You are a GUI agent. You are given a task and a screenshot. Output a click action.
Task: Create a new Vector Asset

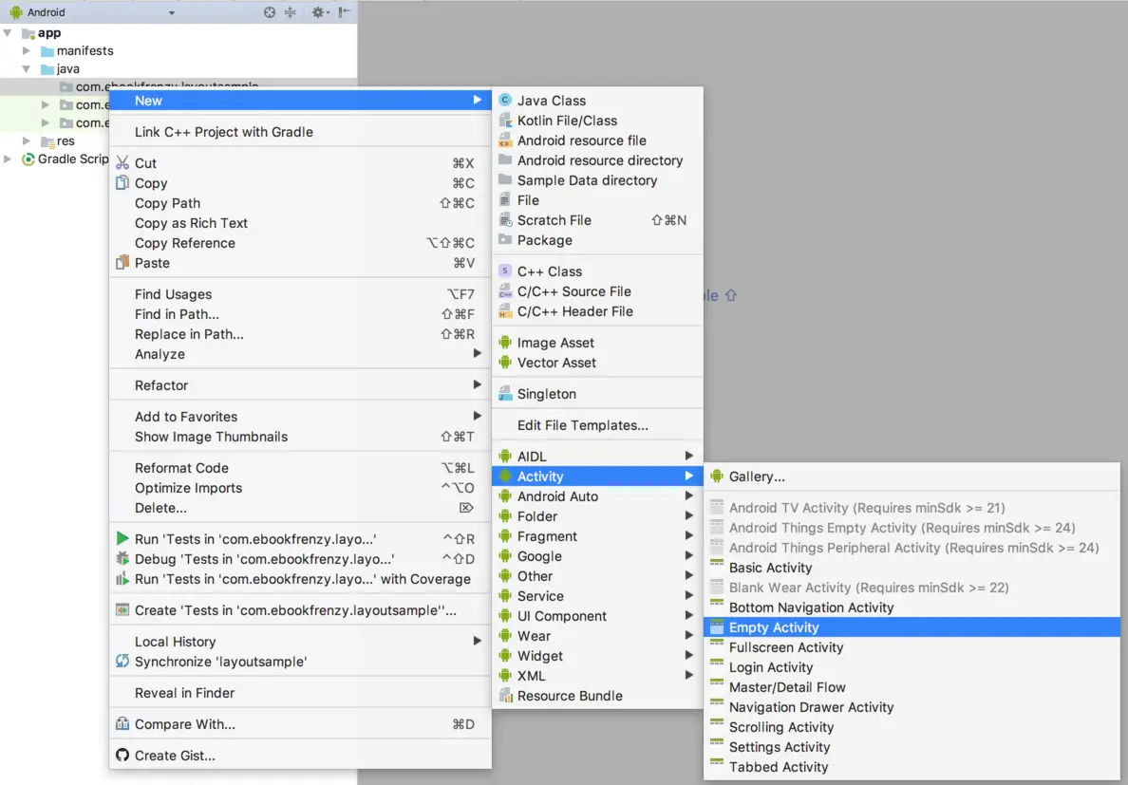point(555,363)
